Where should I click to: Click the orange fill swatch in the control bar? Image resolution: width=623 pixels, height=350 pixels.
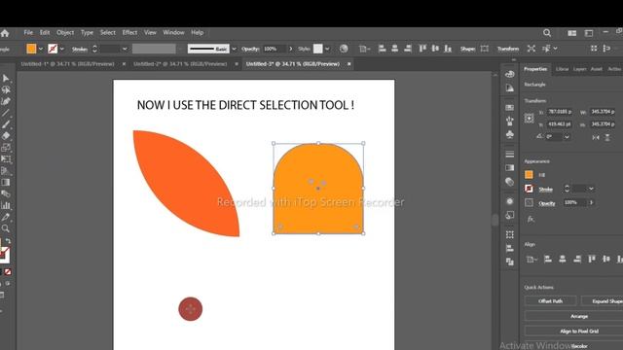31,49
